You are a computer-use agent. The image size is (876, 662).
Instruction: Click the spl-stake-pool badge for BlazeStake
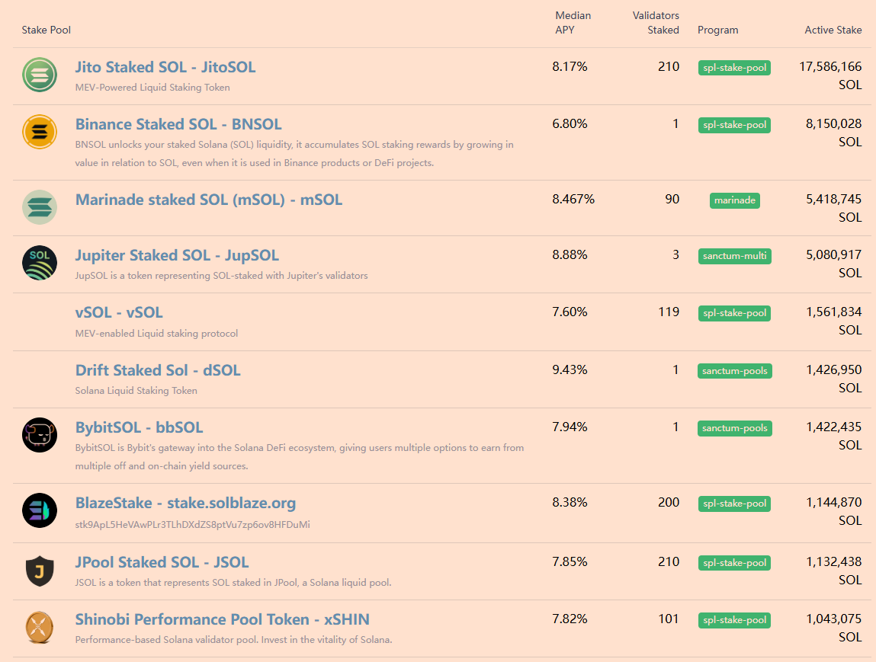735,504
